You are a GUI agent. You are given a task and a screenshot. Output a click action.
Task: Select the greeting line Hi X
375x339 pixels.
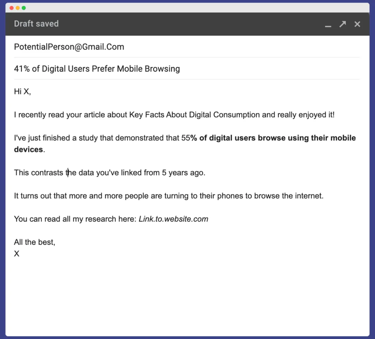pos(22,91)
